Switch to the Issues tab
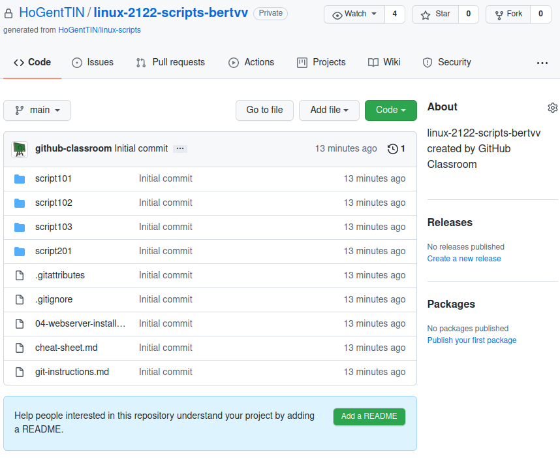Image resolution: width=560 pixels, height=458 pixels. coord(93,63)
